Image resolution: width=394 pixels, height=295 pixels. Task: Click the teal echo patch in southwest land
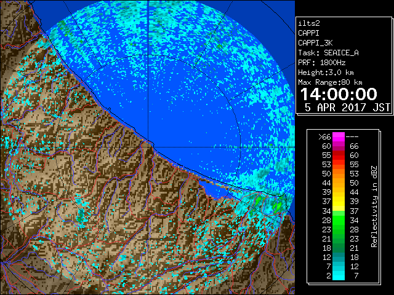coord(81,216)
